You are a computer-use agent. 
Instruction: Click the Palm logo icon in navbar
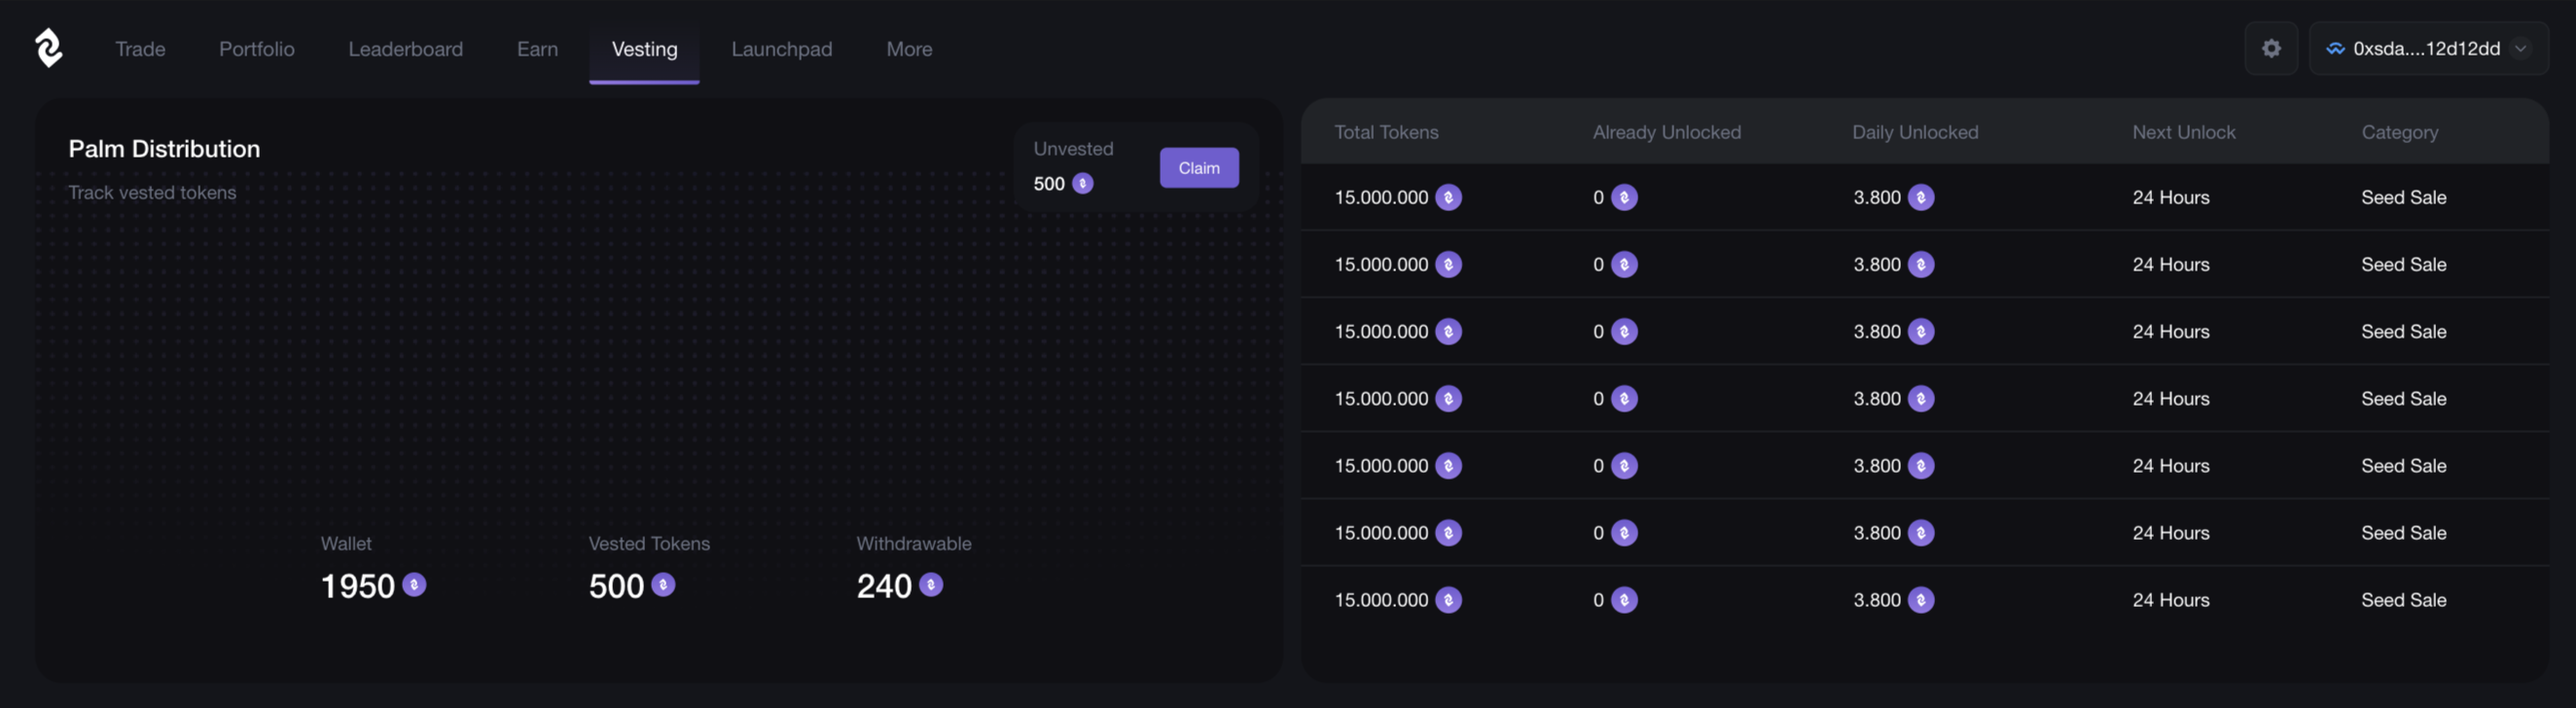tap(48, 48)
